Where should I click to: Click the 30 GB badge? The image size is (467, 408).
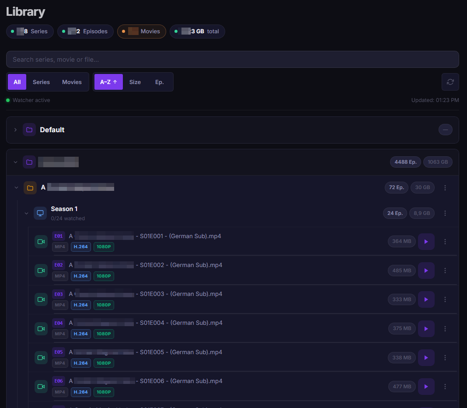422,188
